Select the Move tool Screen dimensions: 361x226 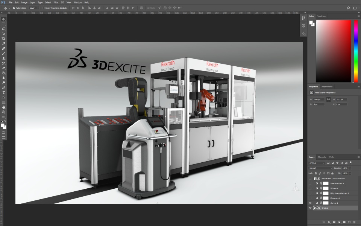click(x=4, y=19)
